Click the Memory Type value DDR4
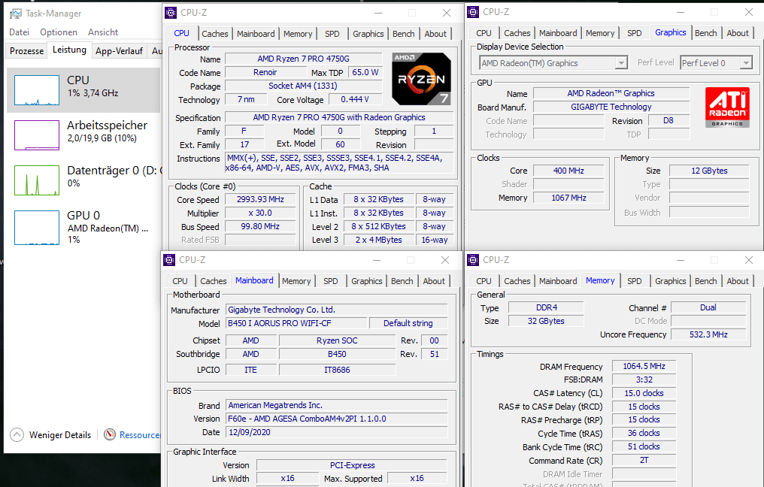Image resolution: width=764 pixels, height=487 pixels. click(x=546, y=308)
